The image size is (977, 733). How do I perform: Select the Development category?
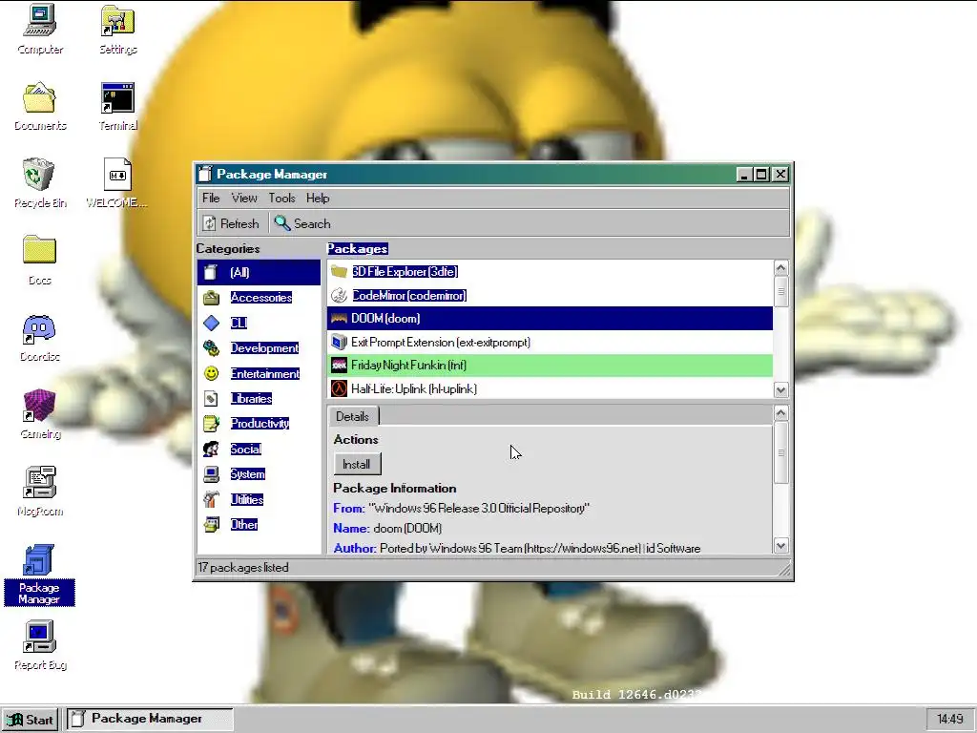260,347
